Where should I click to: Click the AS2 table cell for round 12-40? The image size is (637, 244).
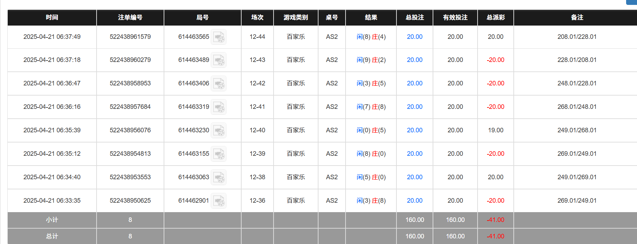pos(331,130)
